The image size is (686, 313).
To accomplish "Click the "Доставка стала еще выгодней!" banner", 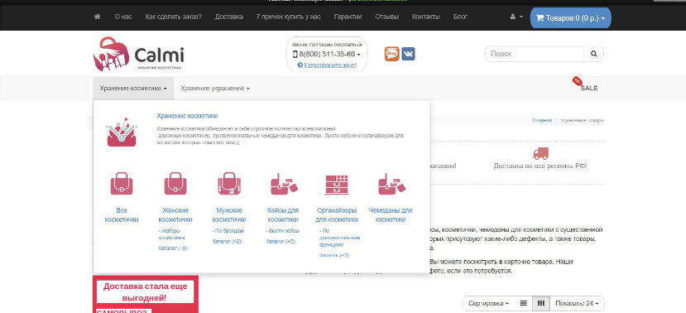I will [x=146, y=292].
